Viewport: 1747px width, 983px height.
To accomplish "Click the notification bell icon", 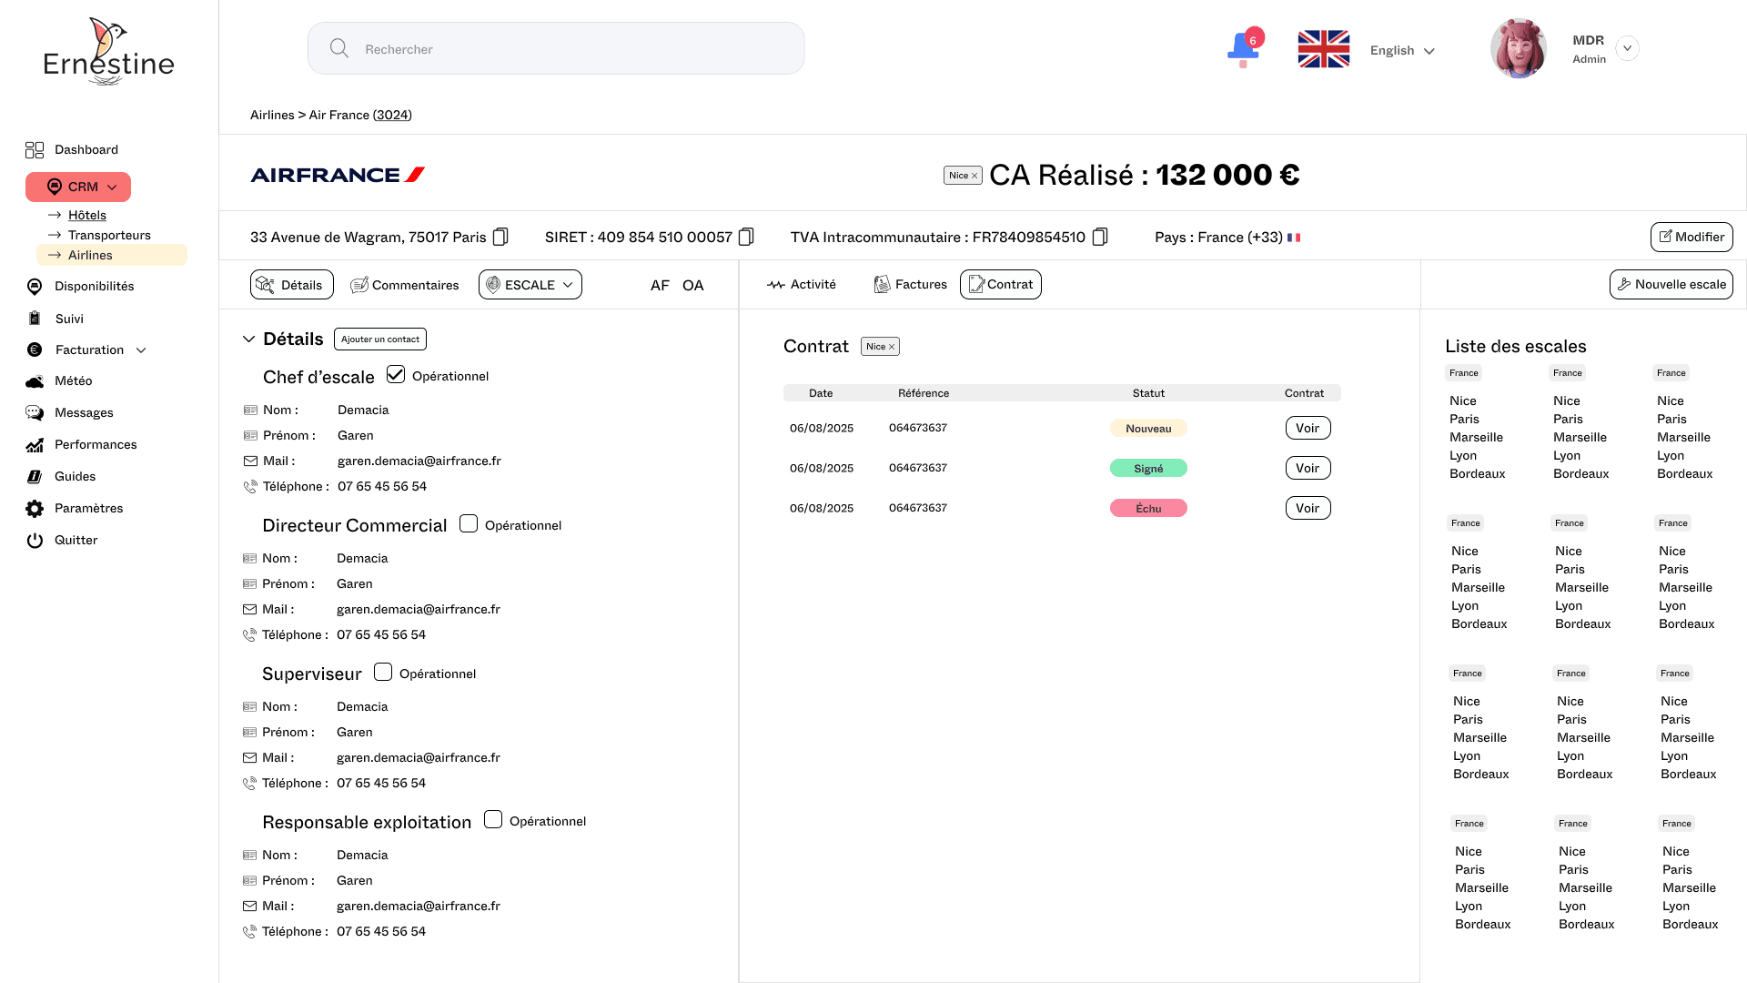I will click(x=1243, y=47).
